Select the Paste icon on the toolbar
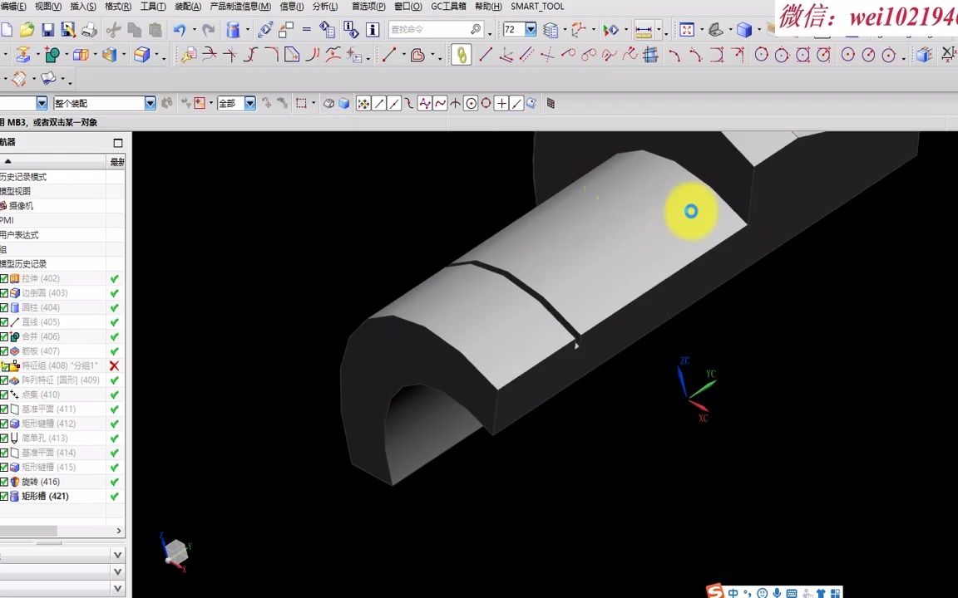Viewport: 958px width, 598px height. click(x=156, y=29)
